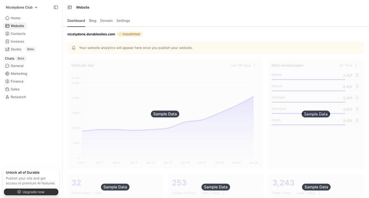Open the Settings tab
369x198 pixels.
(x=123, y=20)
